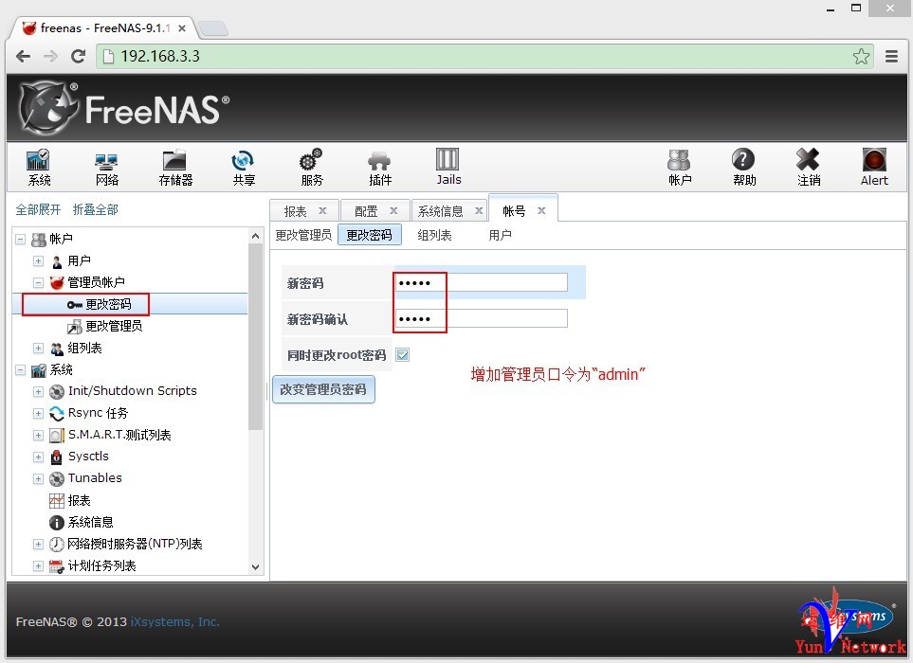Expand the Rsync 任务 node

pos(39,414)
